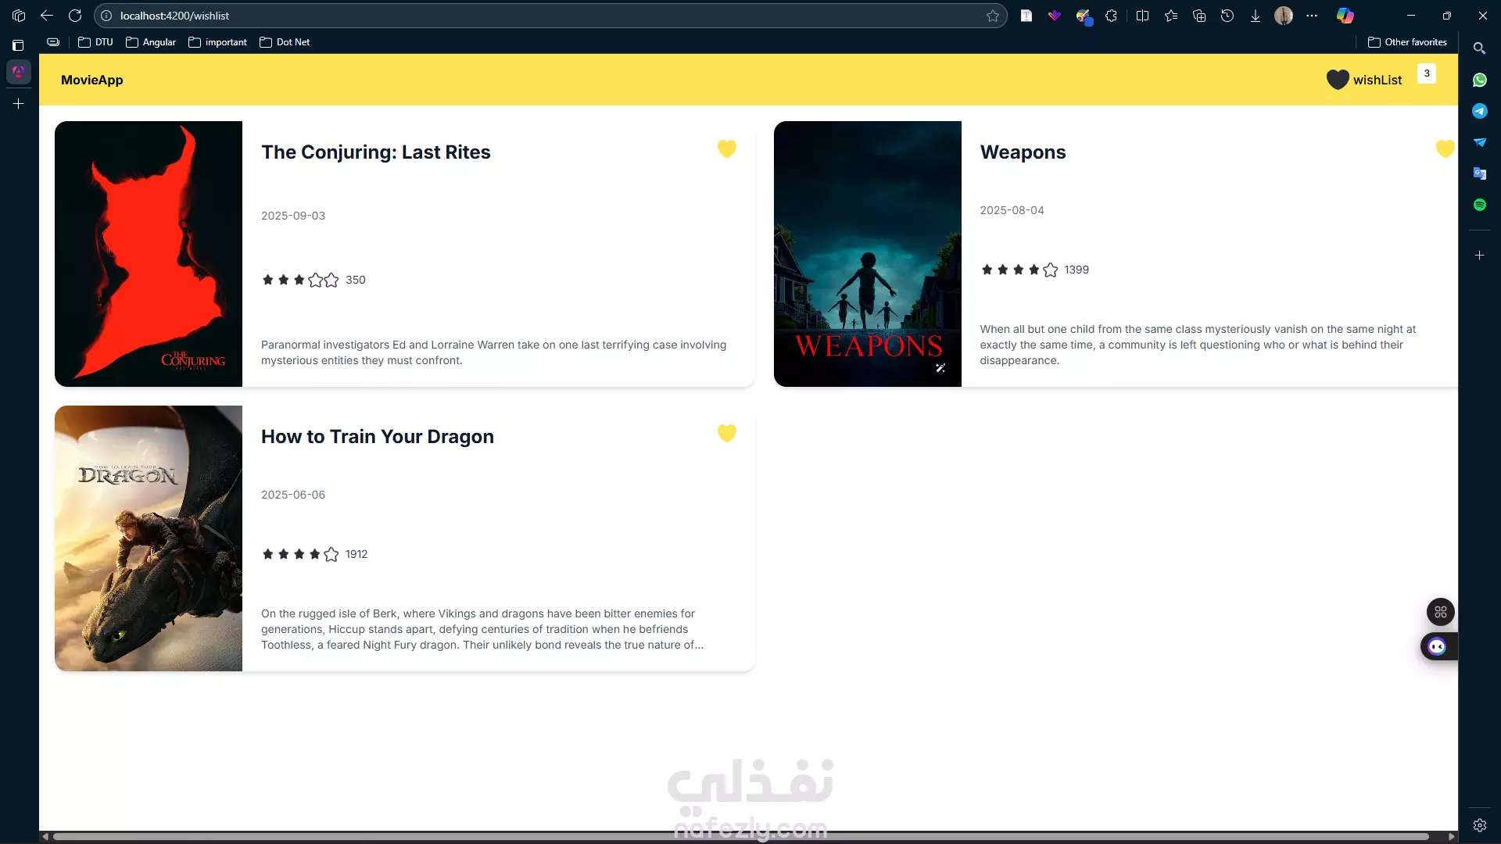Toggle the Weapons wishlist heart
Image resolution: width=1501 pixels, height=844 pixels.
[1445, 148]
